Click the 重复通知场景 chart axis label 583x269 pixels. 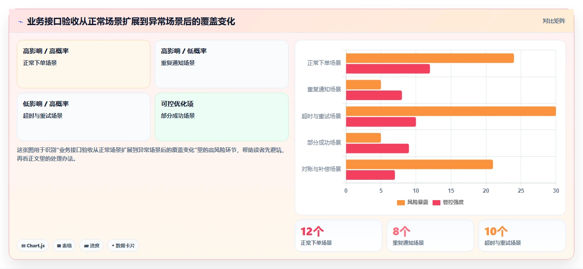click(324, 90)
